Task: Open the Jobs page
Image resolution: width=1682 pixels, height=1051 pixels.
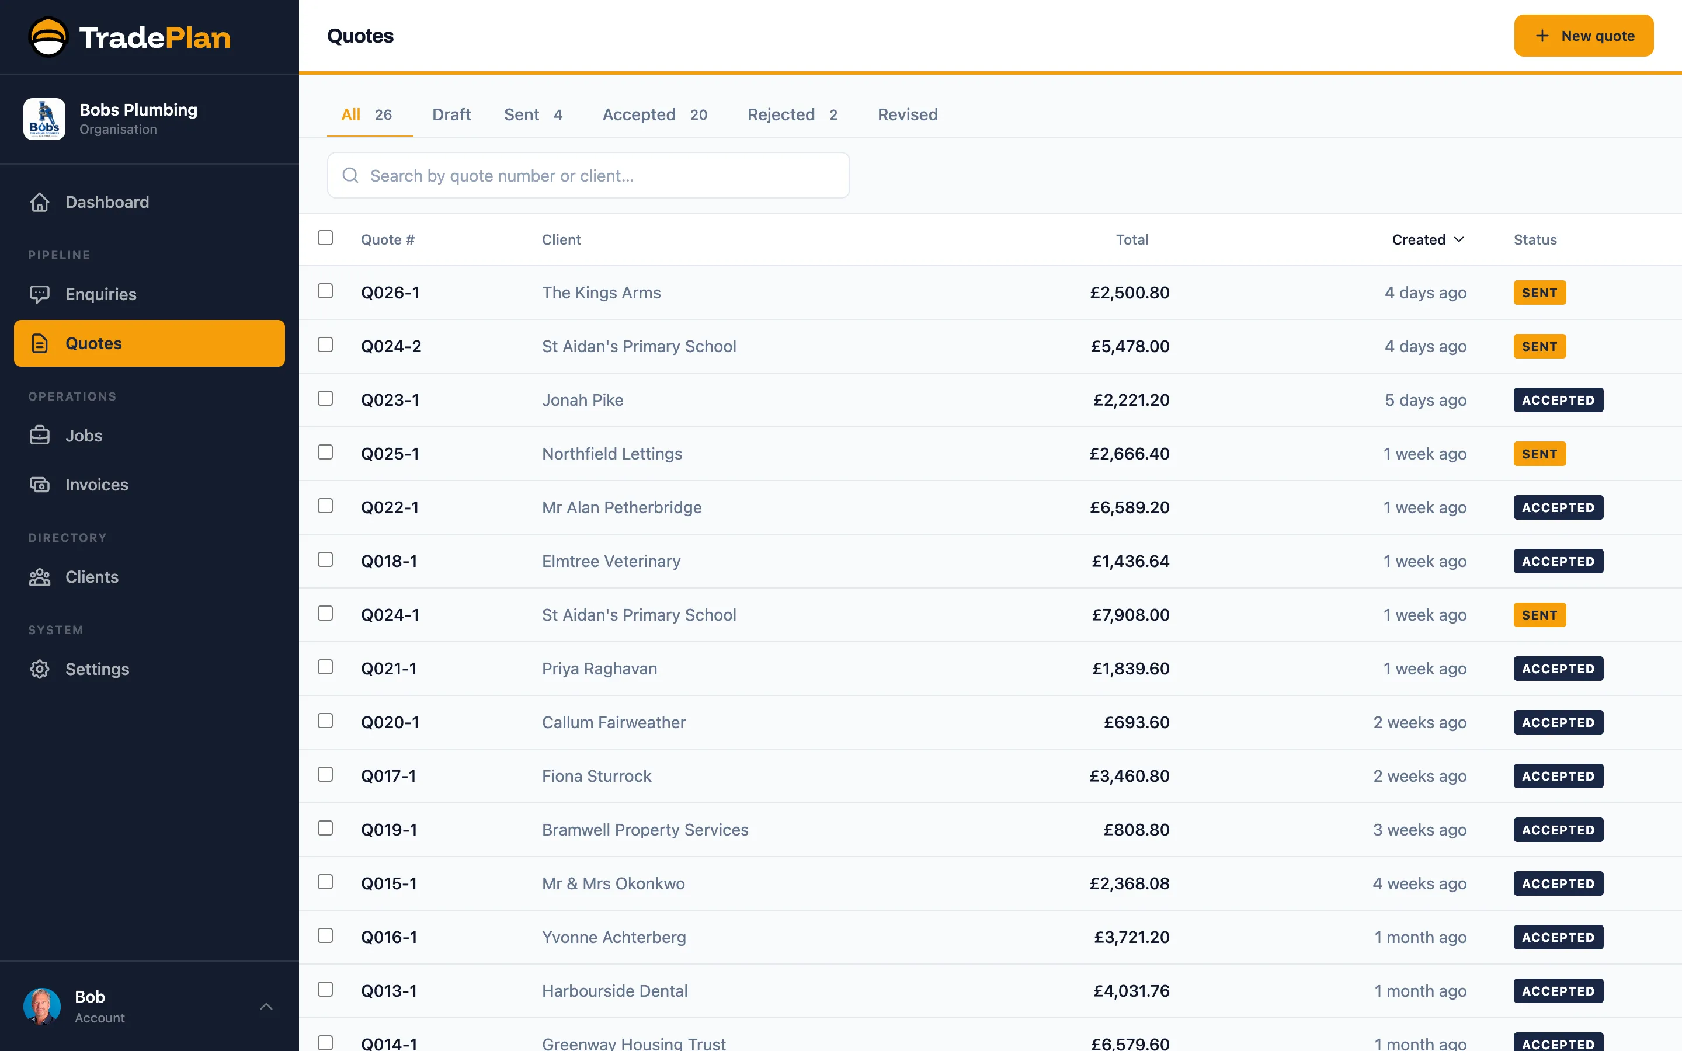Action: (x=150, y=435)
